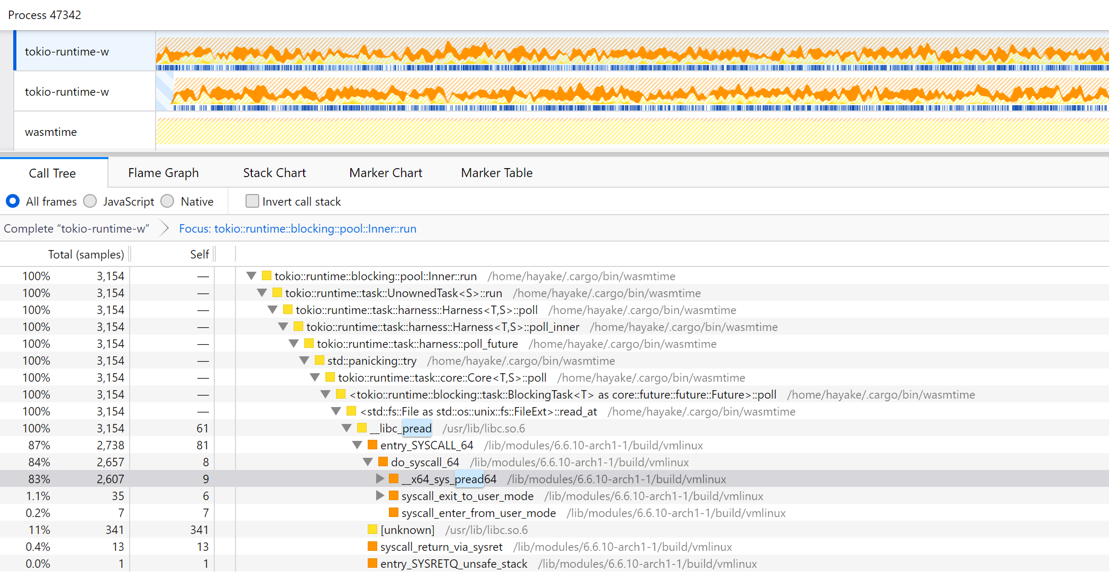Click the yellow icon beside __libc_pread
The width and height of the screenshot is (1109, 572).
point(362,428)
